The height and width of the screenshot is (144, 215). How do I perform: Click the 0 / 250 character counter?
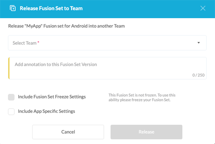198,75
